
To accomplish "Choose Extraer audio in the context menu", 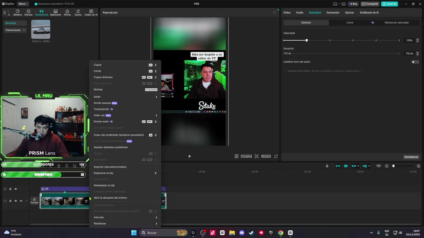I will pyautogui.click(x=125, y=122).
